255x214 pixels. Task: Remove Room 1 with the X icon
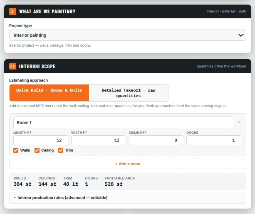[239, 122]
